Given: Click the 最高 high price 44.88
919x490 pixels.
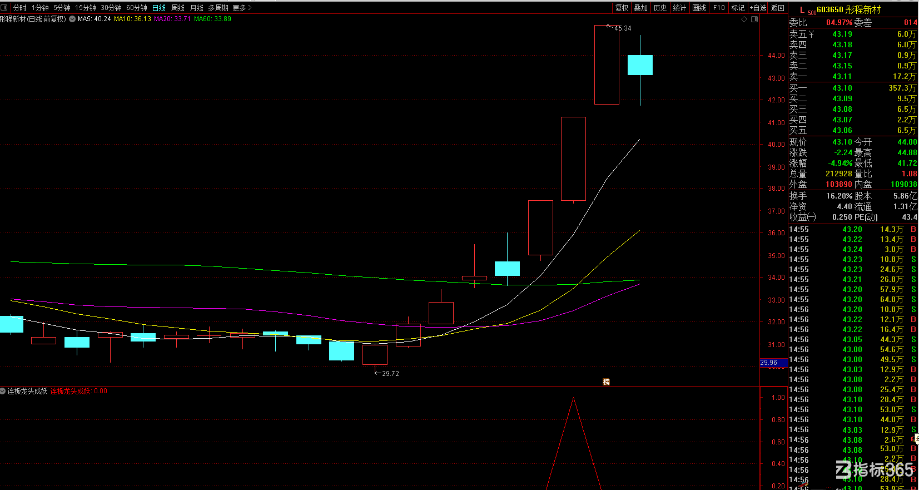Looking at the screenshot, I should (x=907, y=152).
